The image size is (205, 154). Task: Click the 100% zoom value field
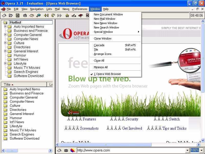coord(195,150)
